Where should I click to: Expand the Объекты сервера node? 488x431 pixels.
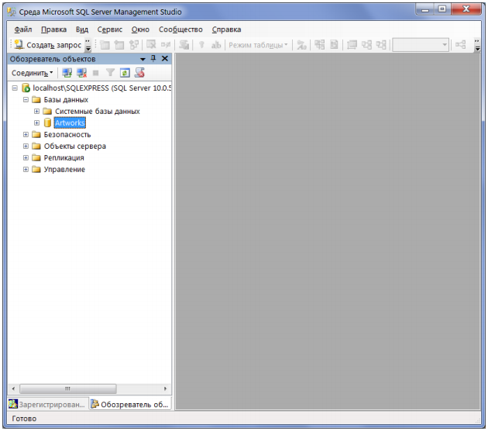(26, 146)
